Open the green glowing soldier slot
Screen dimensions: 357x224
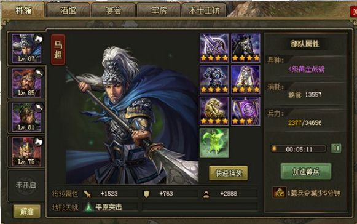214,143
